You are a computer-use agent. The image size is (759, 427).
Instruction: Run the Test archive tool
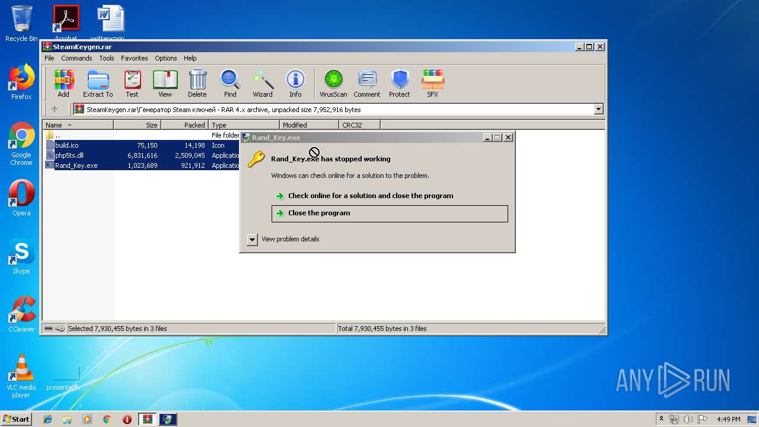(132, 84)
